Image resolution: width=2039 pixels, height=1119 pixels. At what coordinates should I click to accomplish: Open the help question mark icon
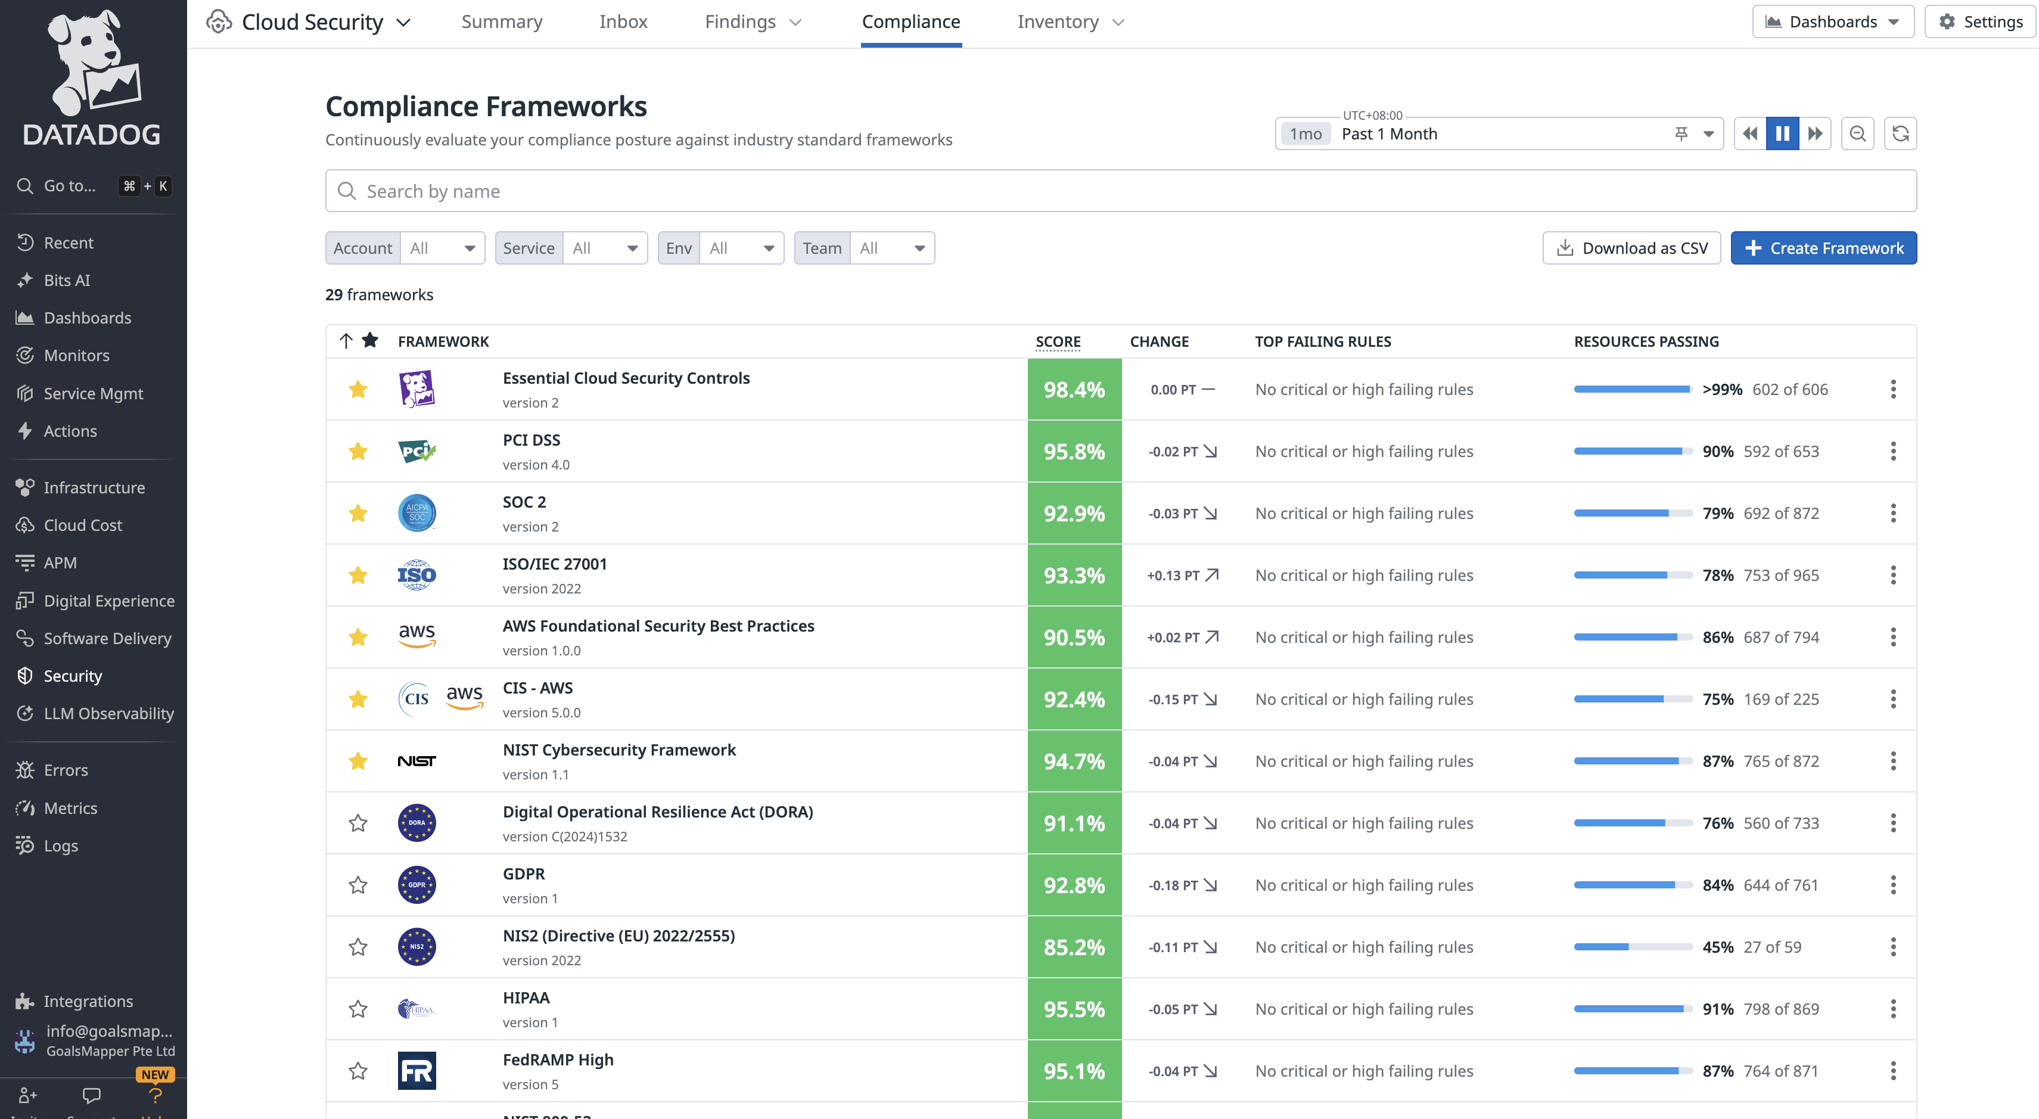[155, 1095]
